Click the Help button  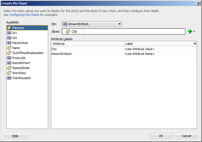(15, 136)
